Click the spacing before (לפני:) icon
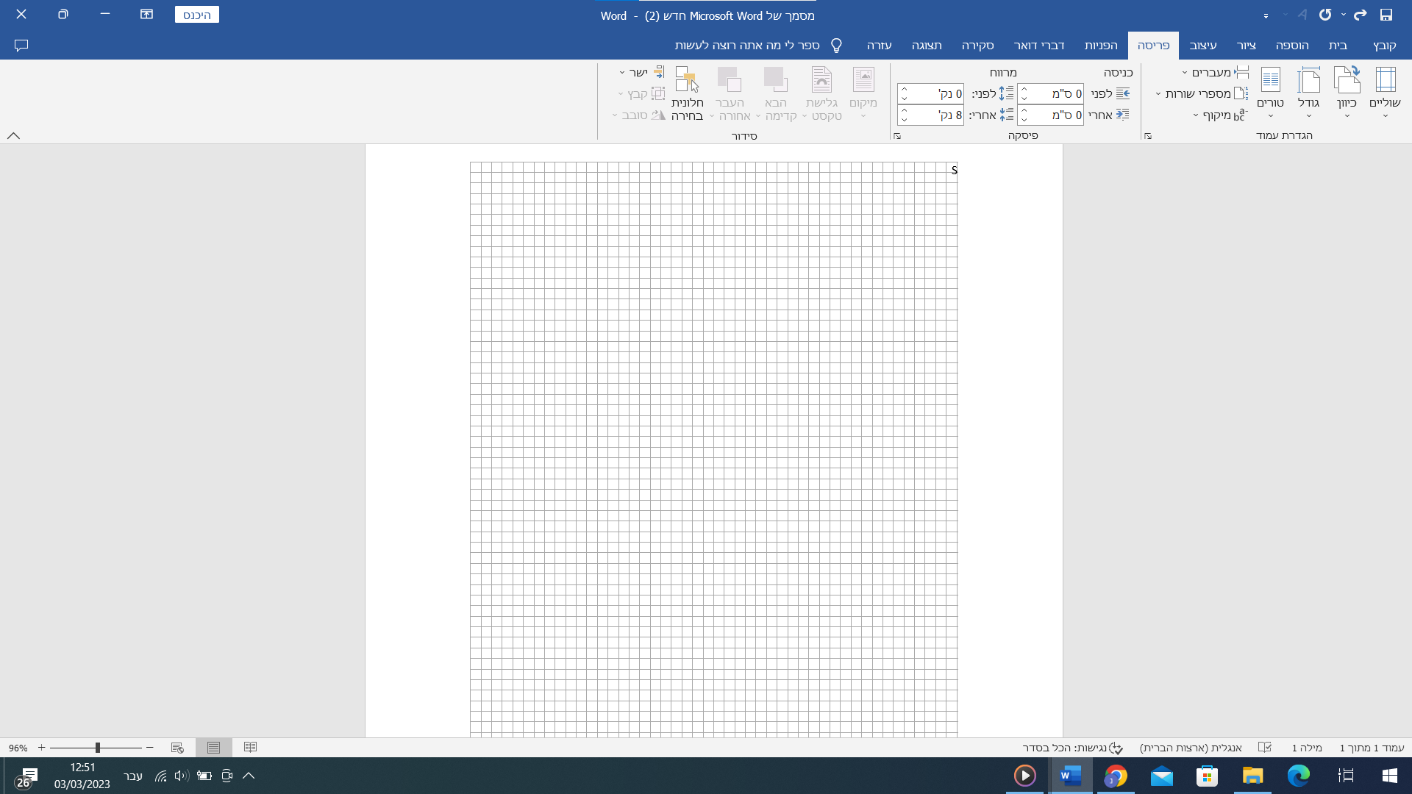This screenshot has width=1412, height=794. tap(1006, 93)
